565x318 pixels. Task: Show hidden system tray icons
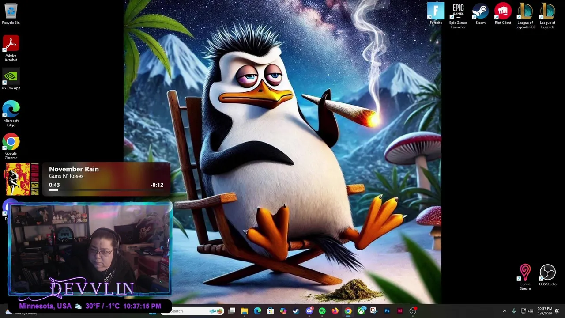click(x=505, y=311)
